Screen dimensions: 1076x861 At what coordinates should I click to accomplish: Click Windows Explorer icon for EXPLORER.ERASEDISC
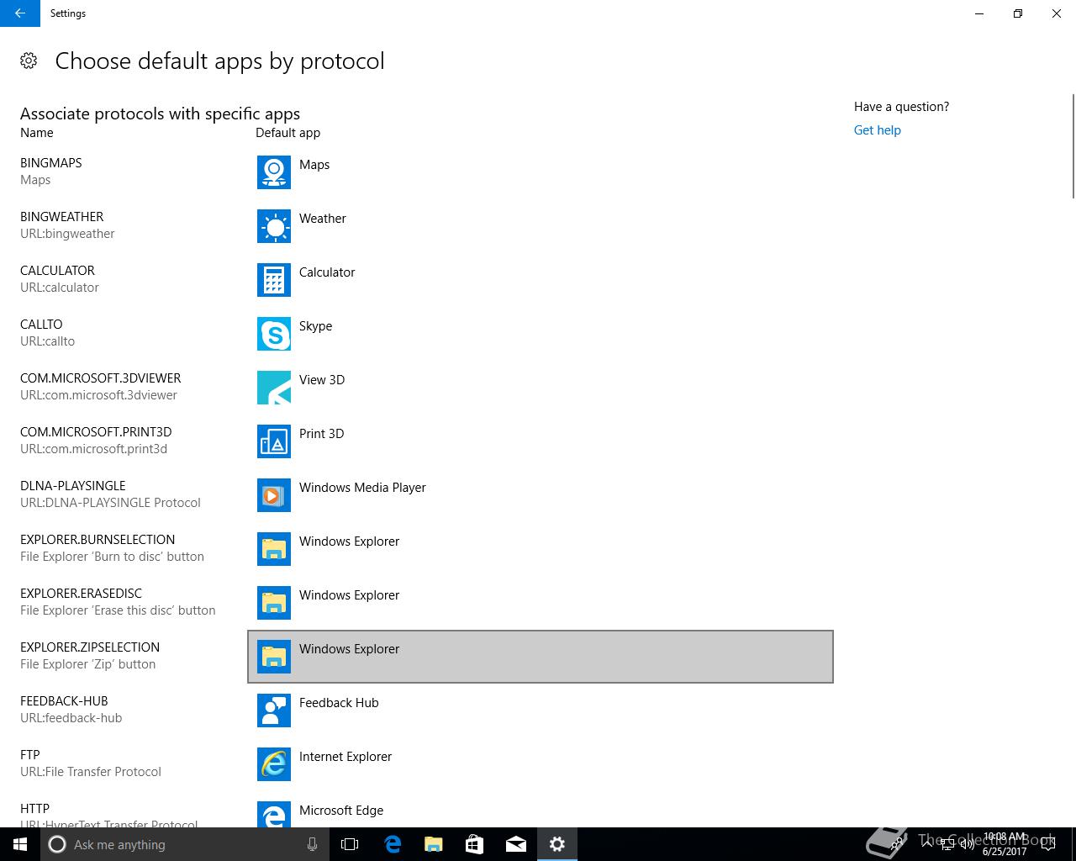(x=274, y=603)
